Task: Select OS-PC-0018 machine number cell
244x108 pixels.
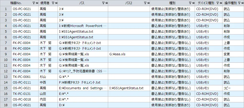Action: pos(25,100)
